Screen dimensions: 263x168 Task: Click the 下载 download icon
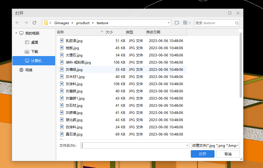pyautogui.click(x=27, y=51)
